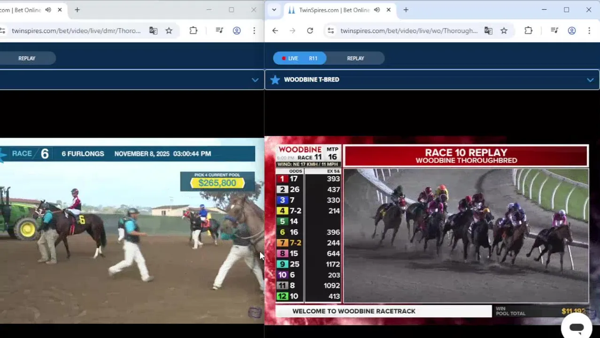The height and width of the screenshot is (338, 600).
Task: Click translate icon in left window address bar
Action: [153, 31]
